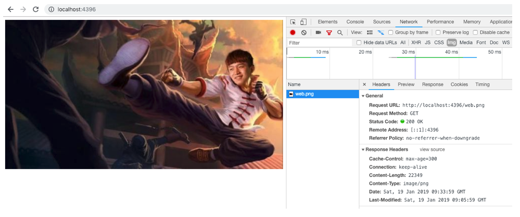Image resolution: width=520 pixels, height=217 pixels.
Task: Click the Content-Length 22349 value
Action: pyautogui.click(x=415, y=175)
